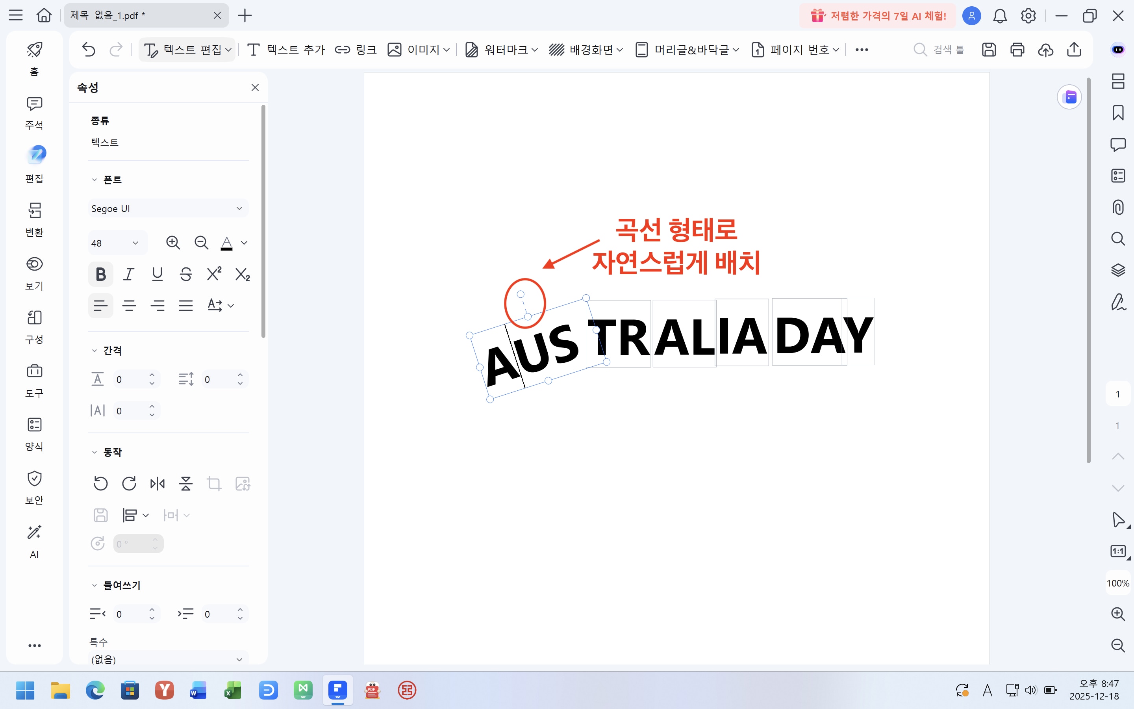1134x709 pixels.
Task: Select the 변환 convert sidebar icon
Action: tap(34, 218)
